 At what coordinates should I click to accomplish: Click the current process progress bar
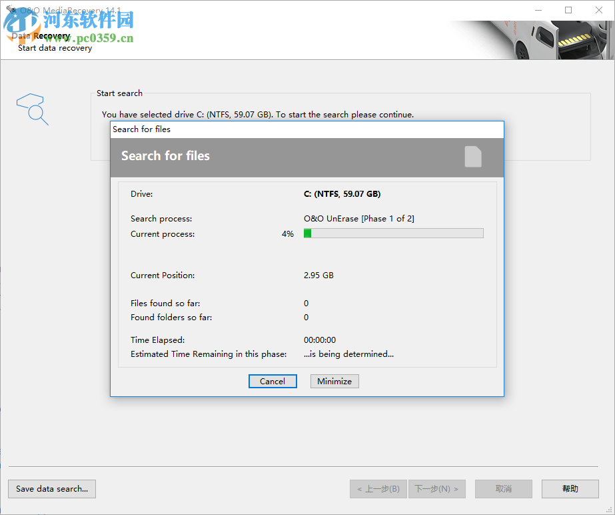393,233
